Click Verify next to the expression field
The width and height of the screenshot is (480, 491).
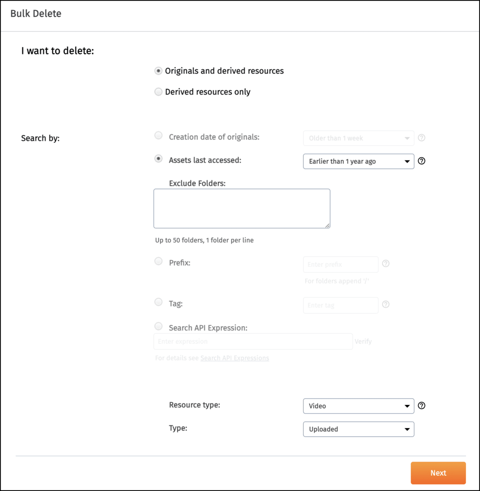pos(363,342)
